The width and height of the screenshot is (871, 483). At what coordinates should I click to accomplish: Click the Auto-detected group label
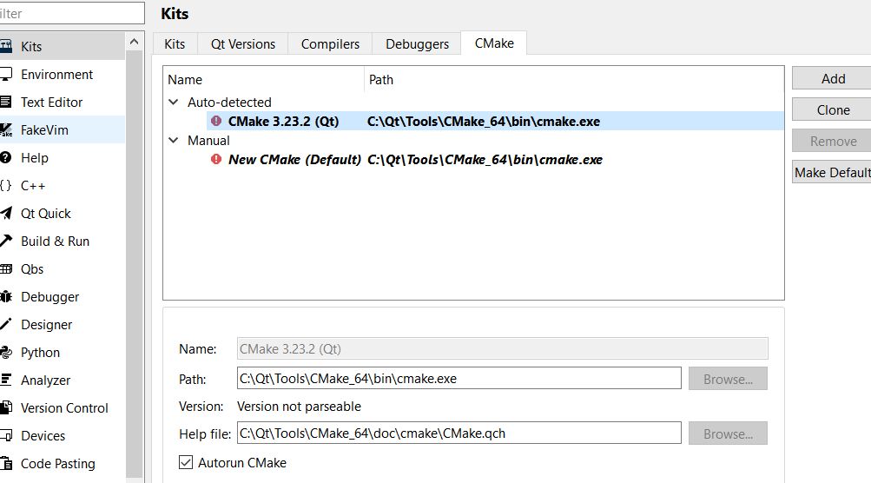pyautogui.click(x=229, y=103)
